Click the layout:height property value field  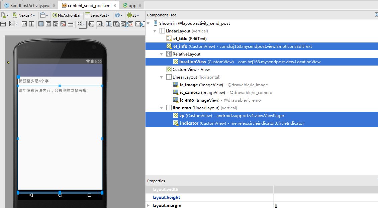click(x=325, y=198)
